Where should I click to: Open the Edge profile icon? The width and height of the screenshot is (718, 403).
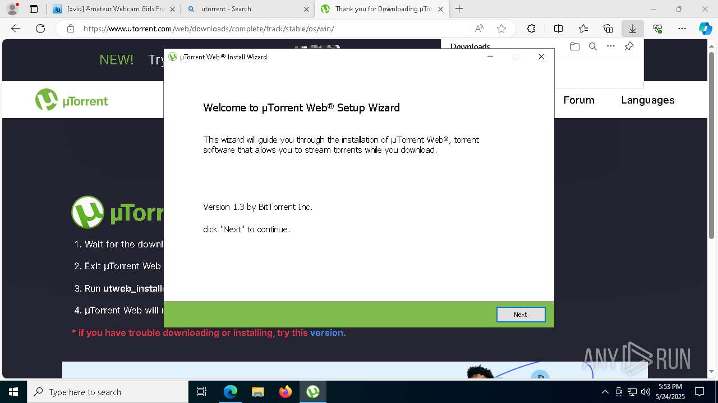pos(12,9)
